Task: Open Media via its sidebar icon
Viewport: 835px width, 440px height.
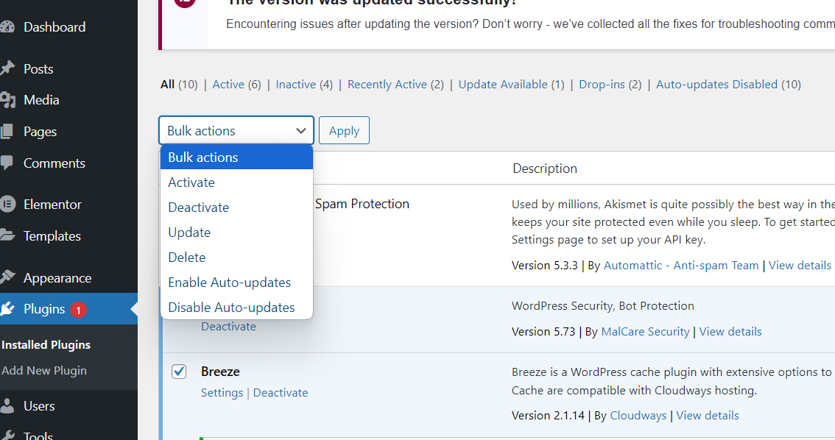Action: point(7,100)
